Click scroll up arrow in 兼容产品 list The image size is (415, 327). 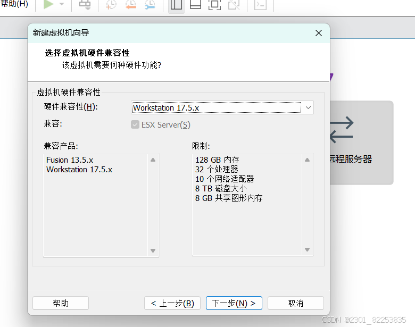pyautogui.click(x=153, y=160)
